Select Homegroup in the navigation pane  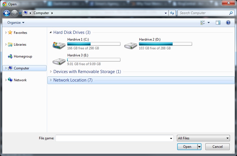[23, 56]
